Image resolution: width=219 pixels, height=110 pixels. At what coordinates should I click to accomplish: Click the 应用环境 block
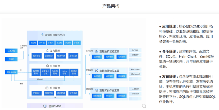click(61, 93)
